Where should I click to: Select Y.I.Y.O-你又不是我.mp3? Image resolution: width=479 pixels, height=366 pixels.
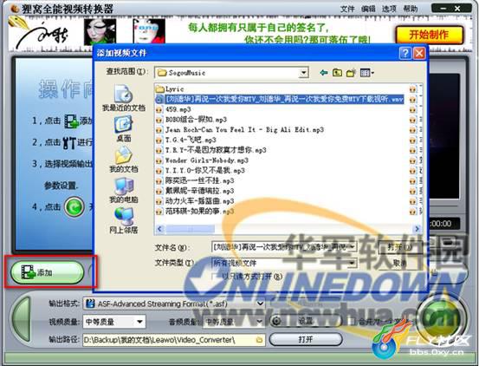tap(200, 170)
